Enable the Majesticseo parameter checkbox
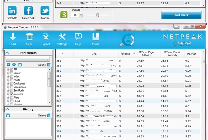208x140 pixels. (x=12, y=87)
